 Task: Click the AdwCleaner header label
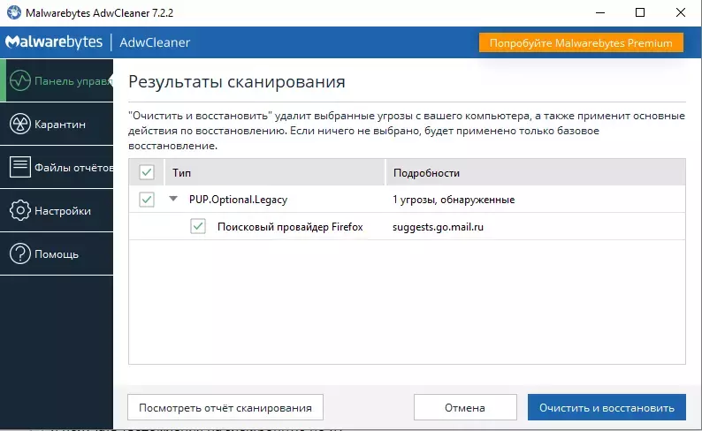click(x=155, y=42)
